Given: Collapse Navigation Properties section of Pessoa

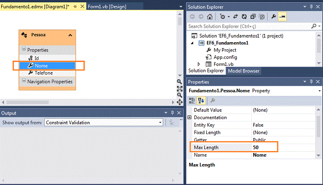Looking at the screenshot, I should coord(24,80).
